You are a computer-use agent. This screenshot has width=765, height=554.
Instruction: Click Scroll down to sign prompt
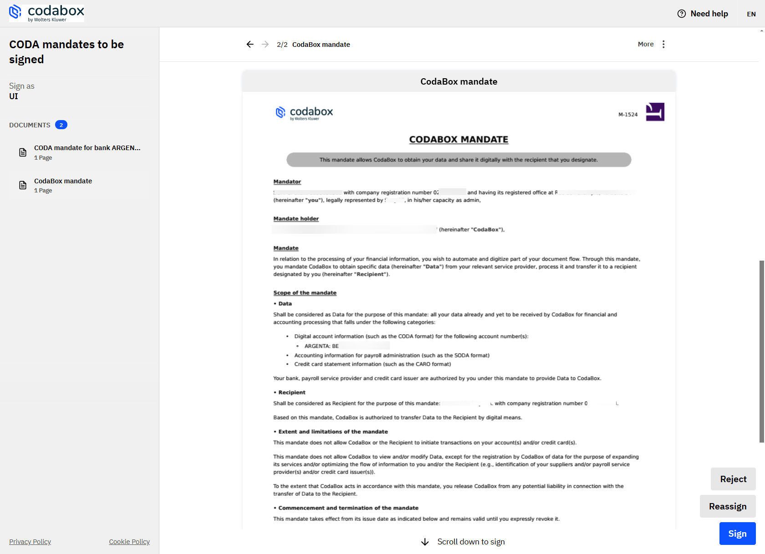[x=471, y=542]
